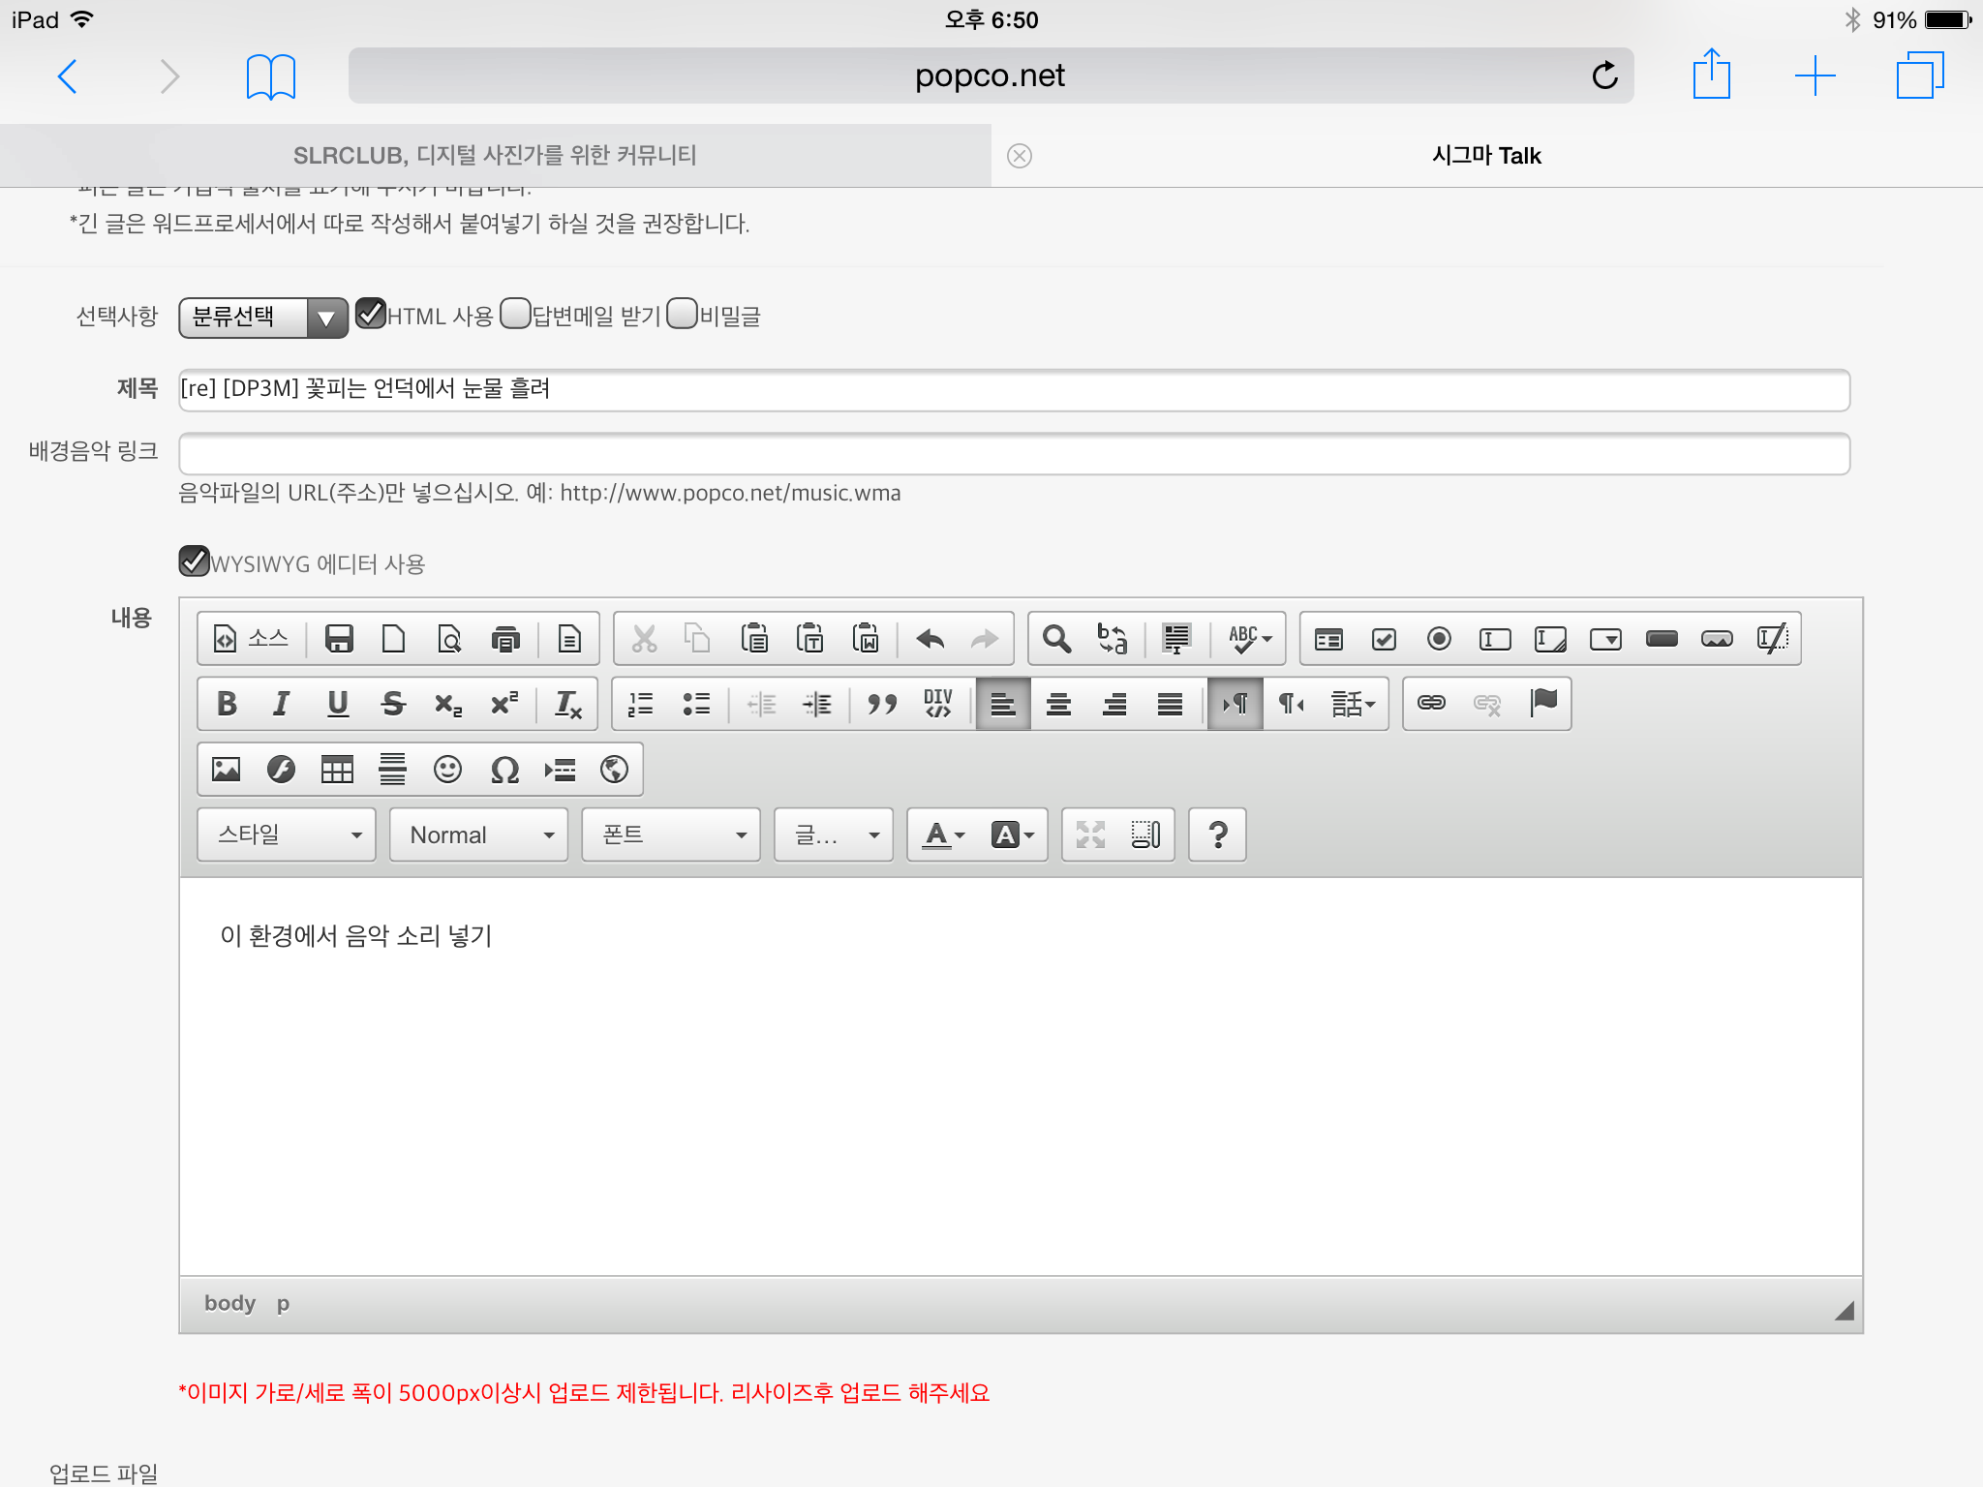Toggle Italic formatting
The image size is (1983, 1487).
tap(282, 704)
